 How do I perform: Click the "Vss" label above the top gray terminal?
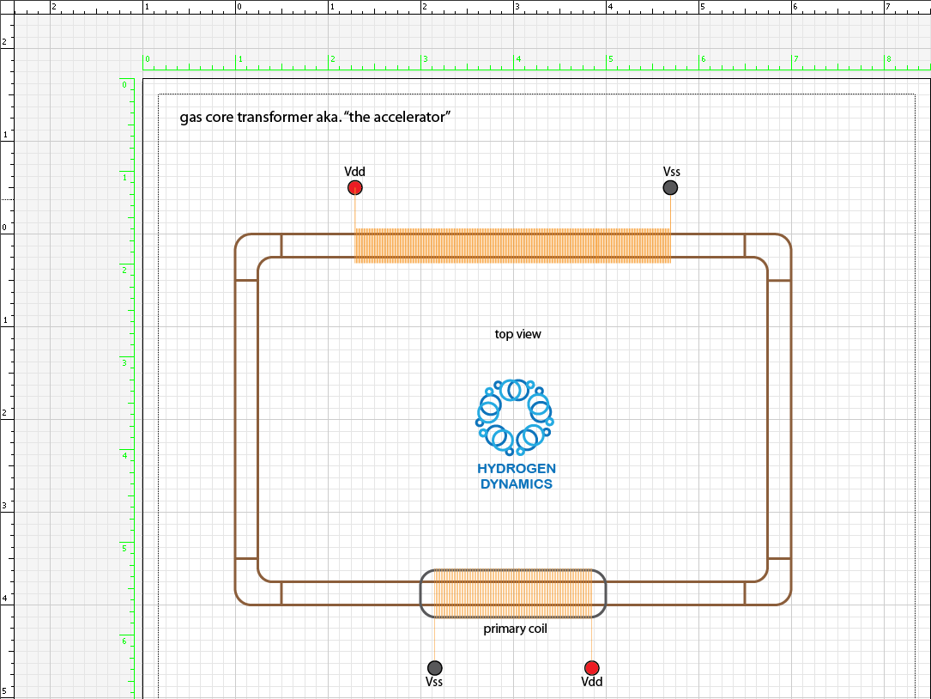tap(671, 172)
